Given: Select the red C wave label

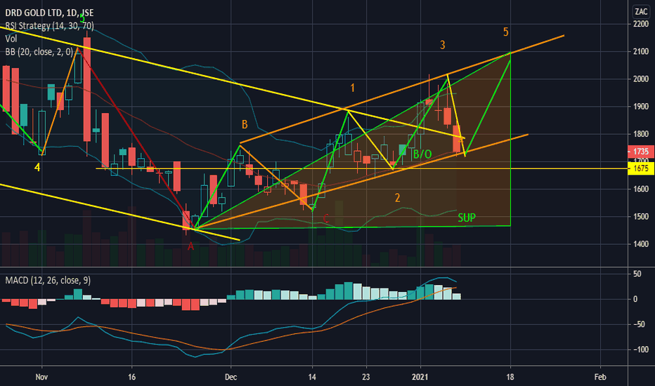Looking at the screenshot, I should pyautogui.click(x=326, y=218).
